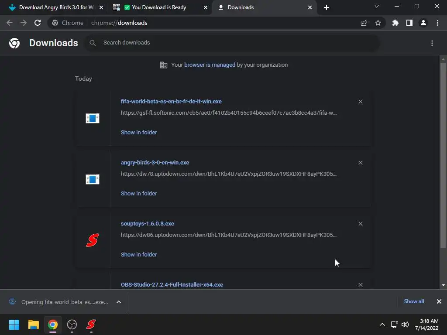Click the angry-birds file icon
This screenshot has width=447, height=335.
[x=93, y=179]
